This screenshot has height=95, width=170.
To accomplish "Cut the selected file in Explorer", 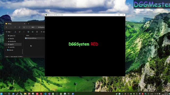I will pyautogui.click(x=15, y=32).
